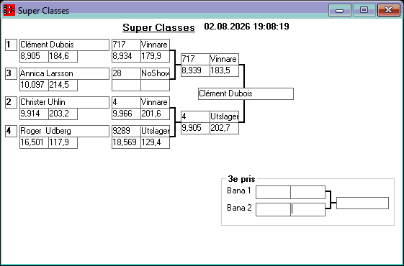Click the seed number 3 box
404x266 pixels.
(x=11, y=73)
